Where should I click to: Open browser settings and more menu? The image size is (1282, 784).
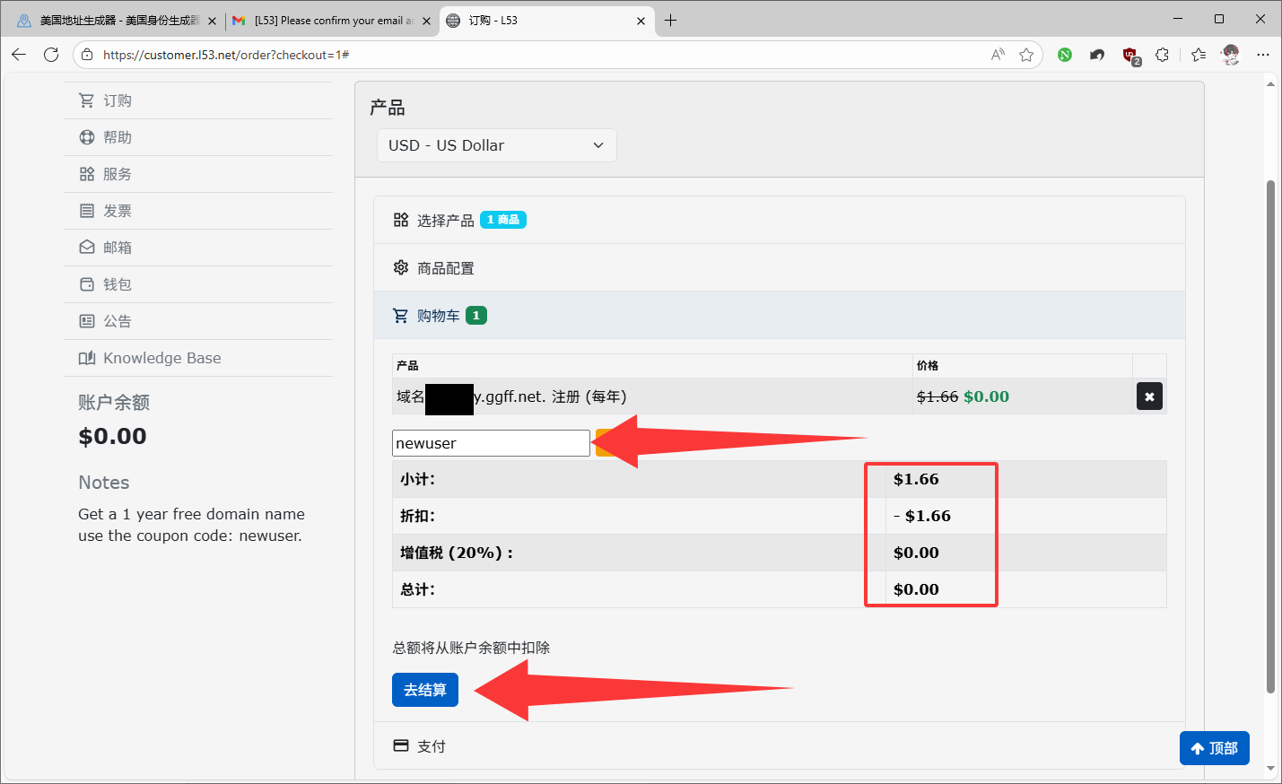click(x=1263, y=55)
